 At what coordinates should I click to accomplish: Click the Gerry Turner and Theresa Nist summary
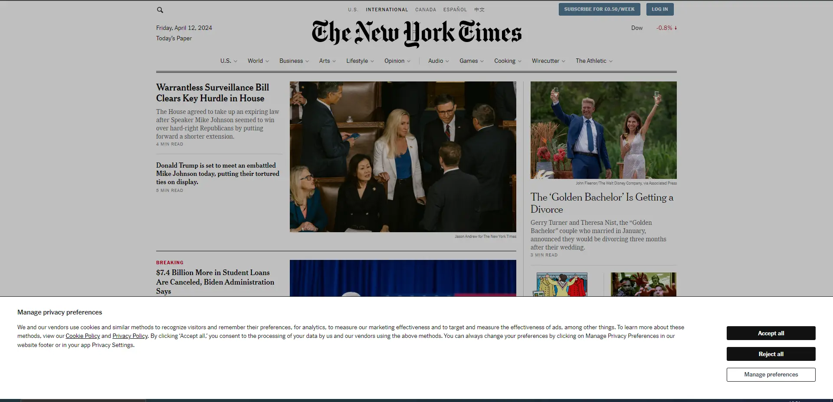point(598,235)
